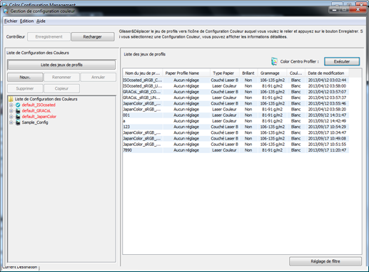Viewport: 369px width, 272px height.
Task: Click the window title bar app icon
Action: (x=6, y=11)
